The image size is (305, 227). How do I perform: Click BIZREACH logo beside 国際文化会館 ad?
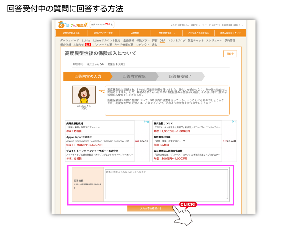(x=229, y=141)
